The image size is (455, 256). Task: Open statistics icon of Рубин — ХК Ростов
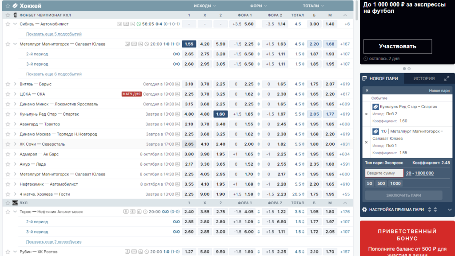(x=140, y=252)
